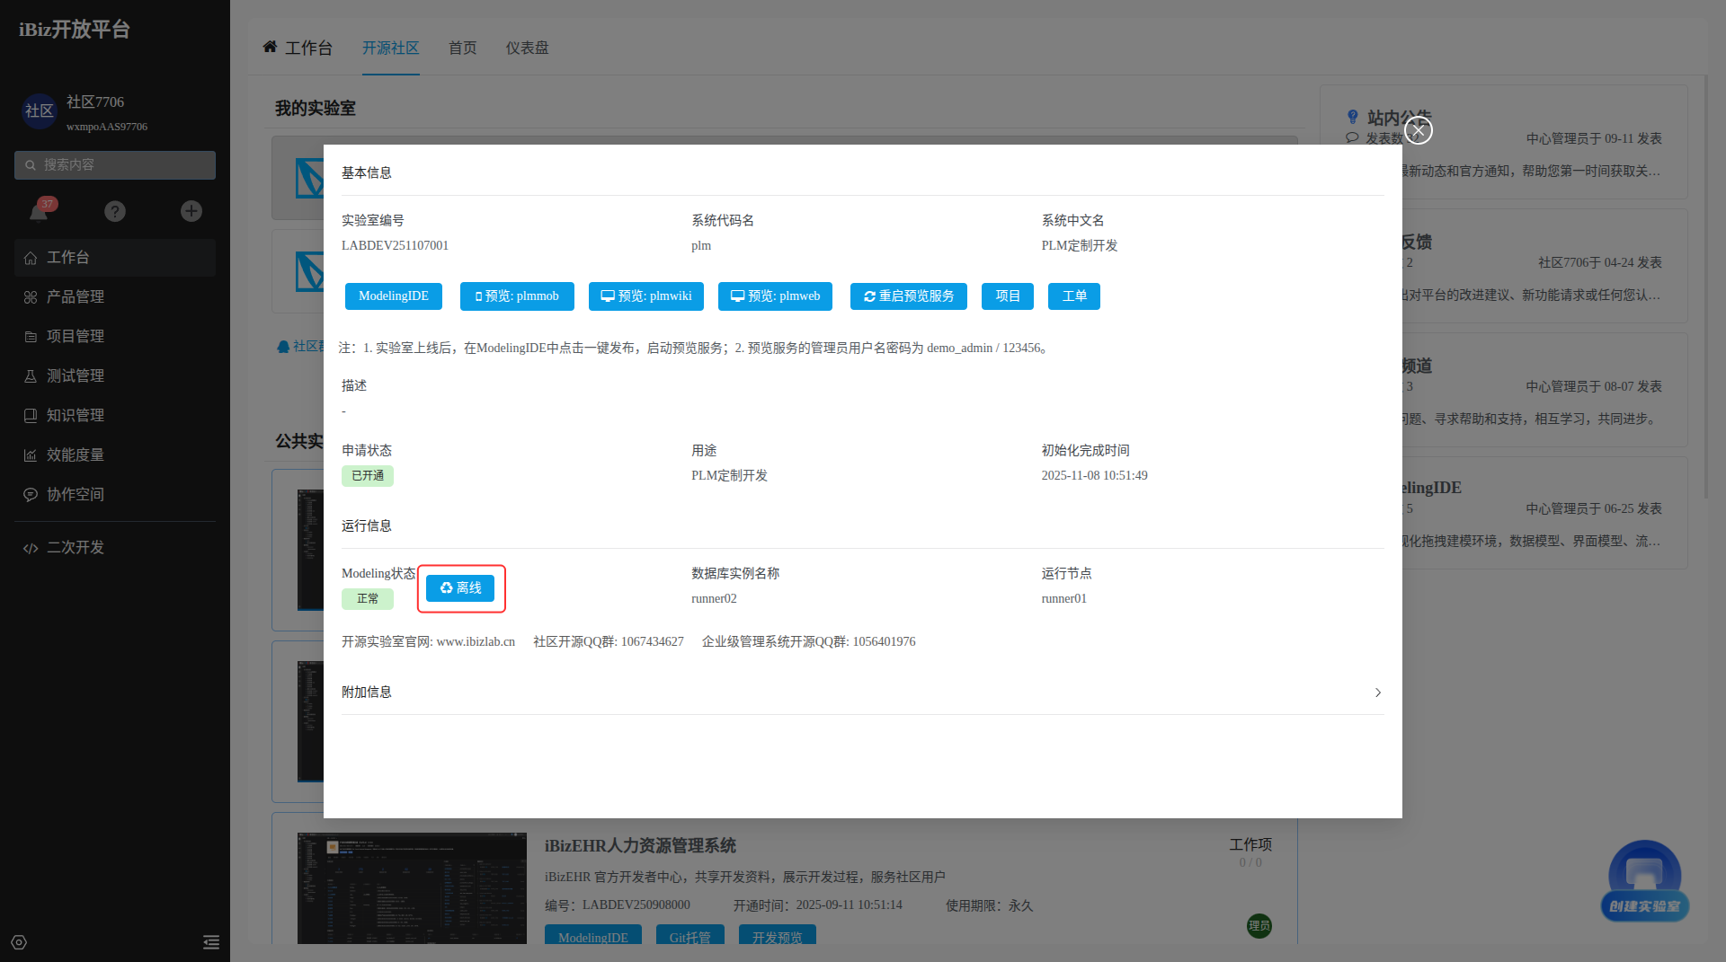Collapse the sidebar using the menu icon
Image resolution: width=1726 pixels, height=962 pixels.
pos(211,942)
